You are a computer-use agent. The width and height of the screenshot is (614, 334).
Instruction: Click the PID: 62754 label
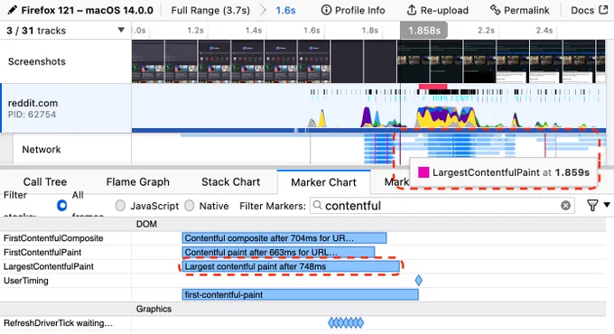pyautogui.click(x=33, y=115)
